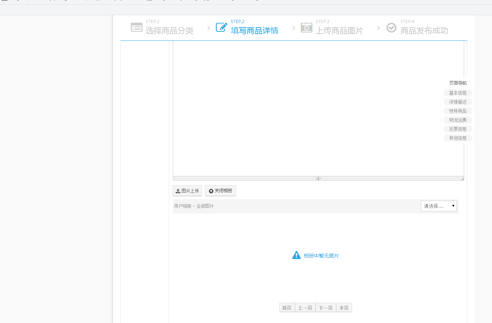Click inside the product description editor area
The height and width of the screenshot is (323, 492).
click(x=318, y=108)
